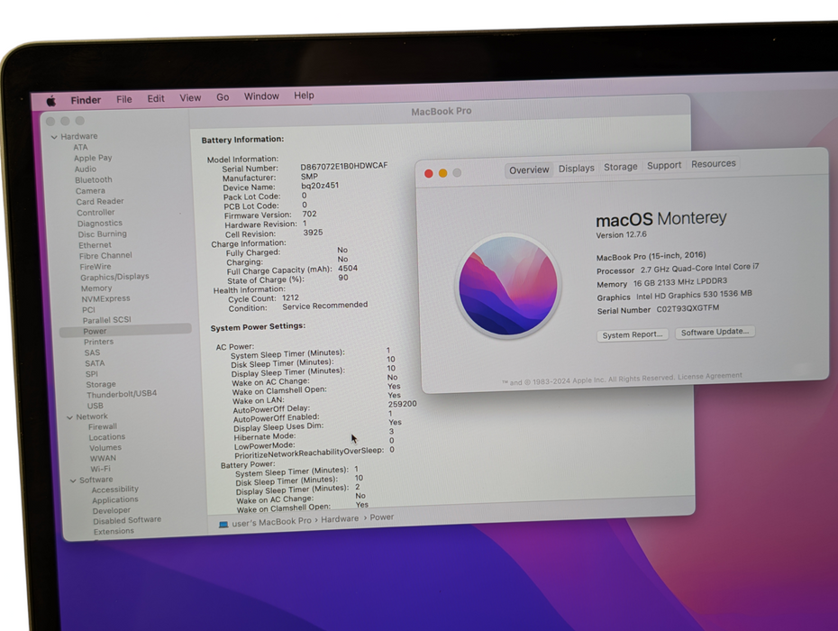Select Volumes under Network
Screen dimensions: 838x631
(x=105, y=448)
